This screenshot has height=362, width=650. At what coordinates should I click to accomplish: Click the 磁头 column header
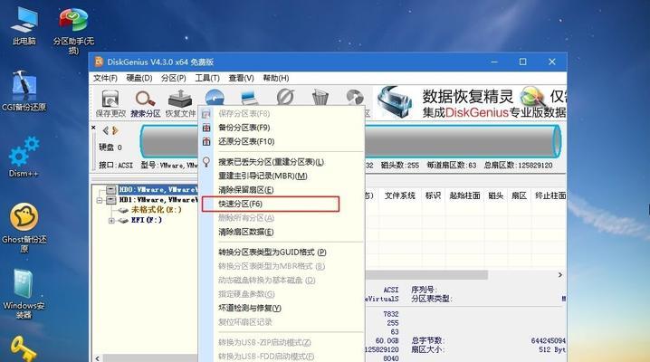point(495,195)
